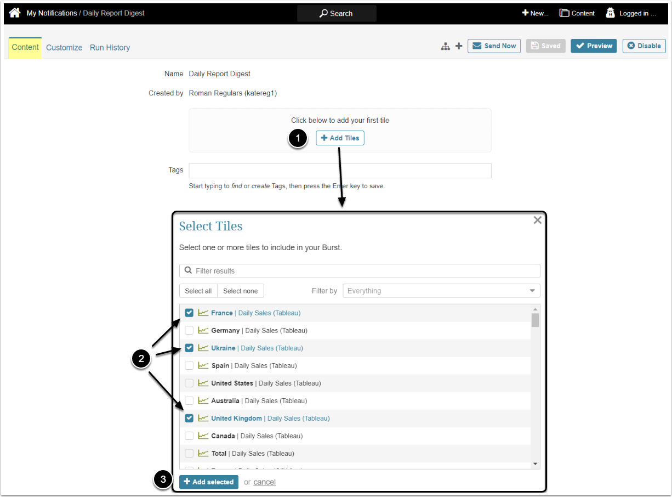Click the cancel link
Image resolution: width=672 pixels, height=497 pixels.
point(264,482)
